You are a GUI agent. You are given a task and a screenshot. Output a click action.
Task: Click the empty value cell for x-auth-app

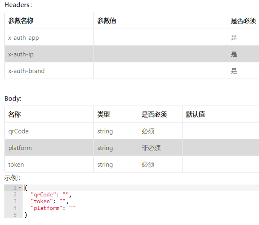[x=160, y=37]
